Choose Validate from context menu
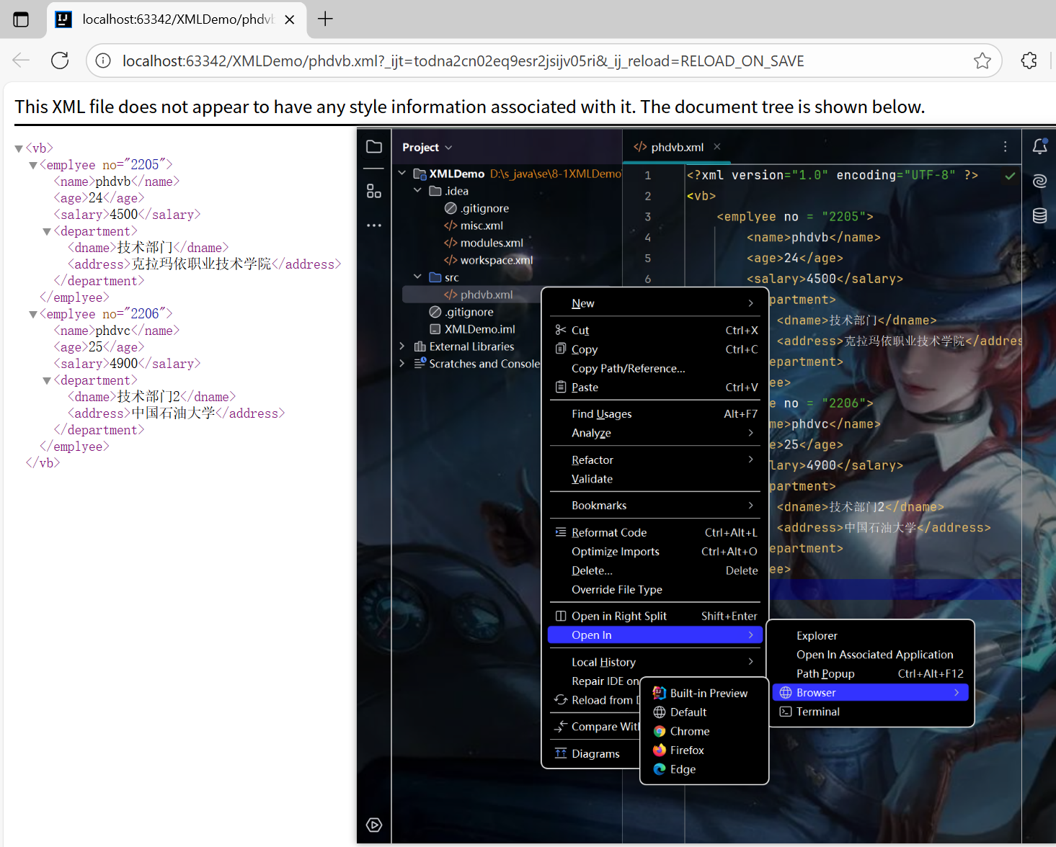 (654, 479)
